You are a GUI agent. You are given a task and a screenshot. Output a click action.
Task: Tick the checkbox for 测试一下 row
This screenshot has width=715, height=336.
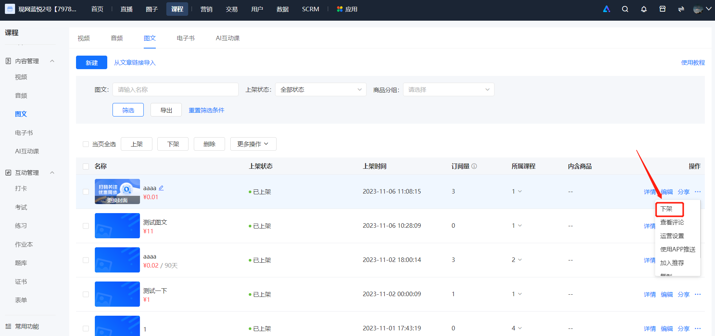86,294
